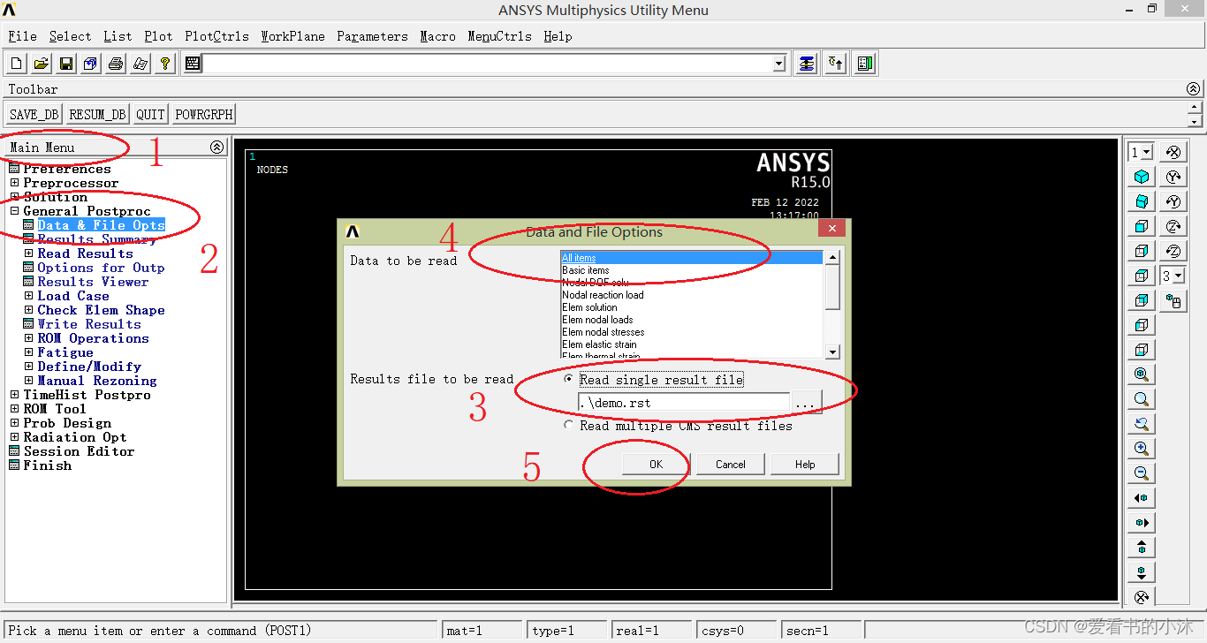Click the Zoom In magnifier icon

tap(1142, 449)
